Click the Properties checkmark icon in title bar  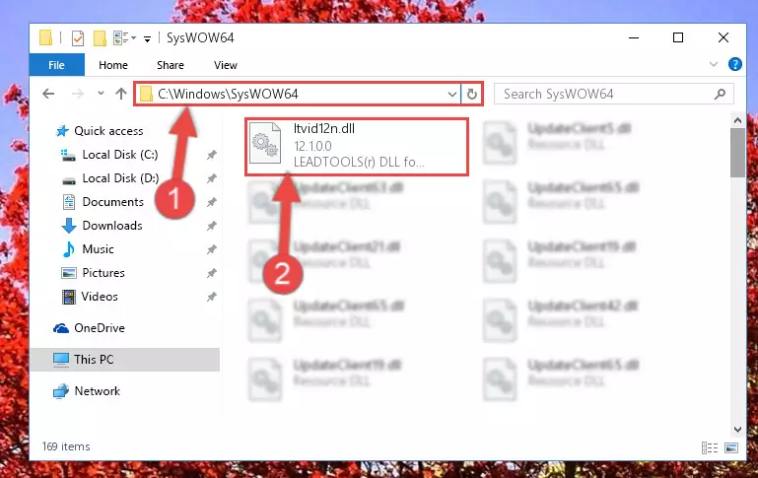(77, 37)
